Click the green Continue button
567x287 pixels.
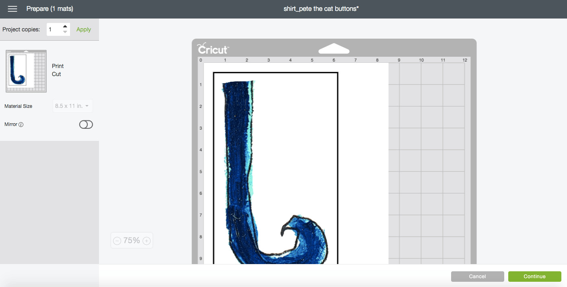(534, 277)
